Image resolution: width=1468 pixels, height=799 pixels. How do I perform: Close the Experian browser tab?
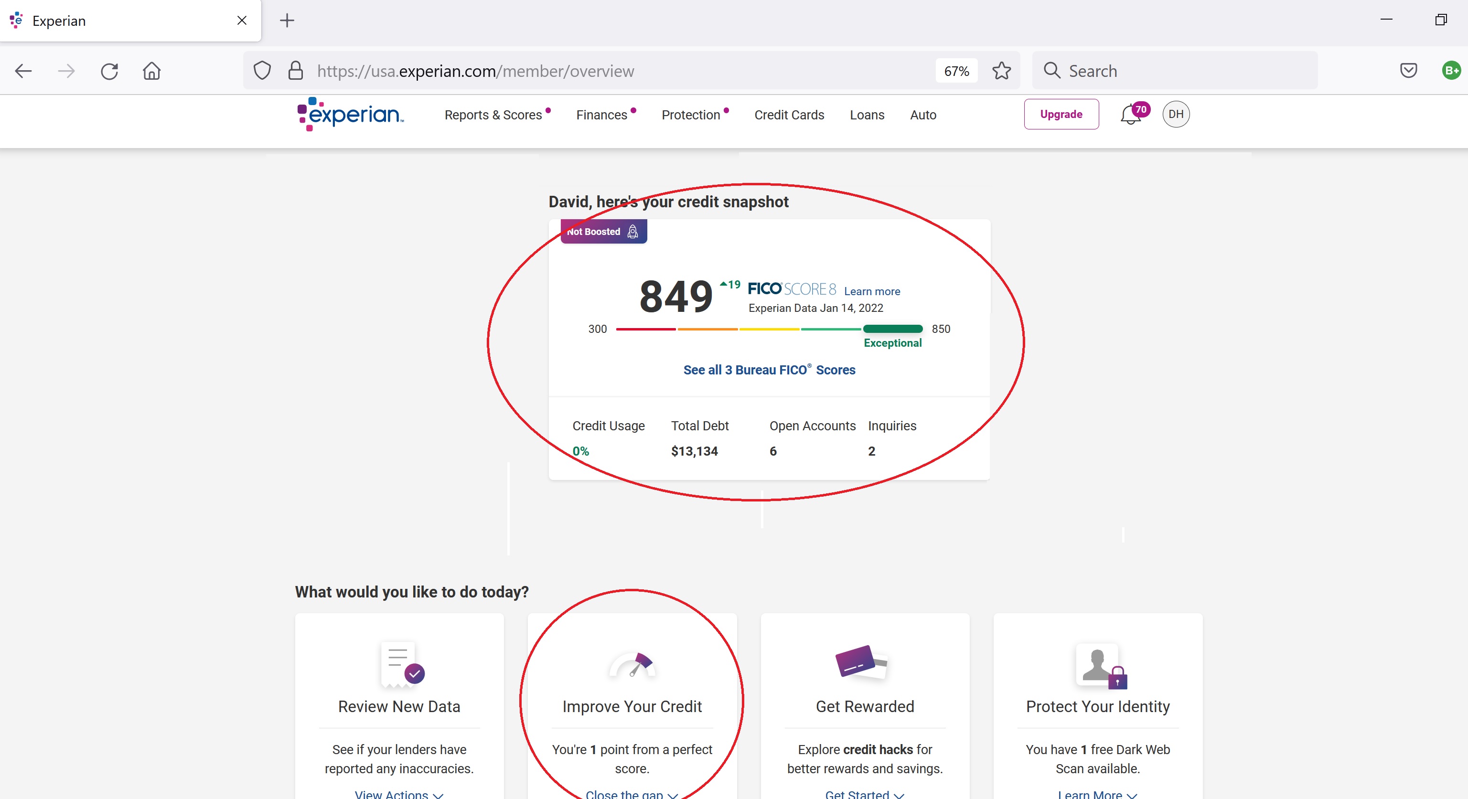tap(242, 21)
